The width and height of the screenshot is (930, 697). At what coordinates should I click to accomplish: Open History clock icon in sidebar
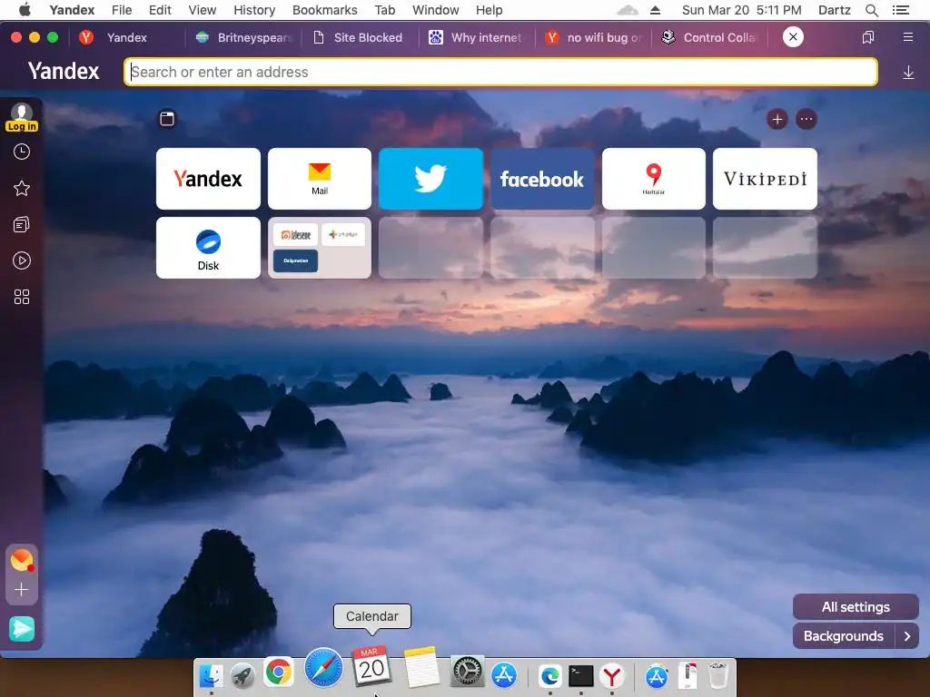pos(22,152)
